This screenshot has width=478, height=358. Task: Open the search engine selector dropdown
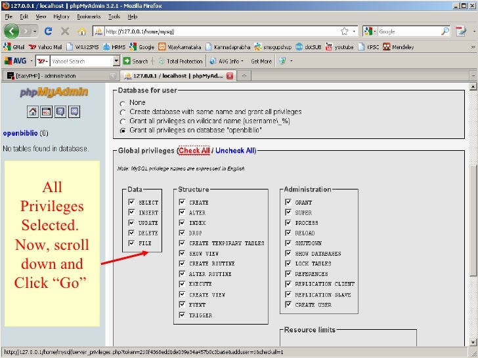(x=370, y=31)
